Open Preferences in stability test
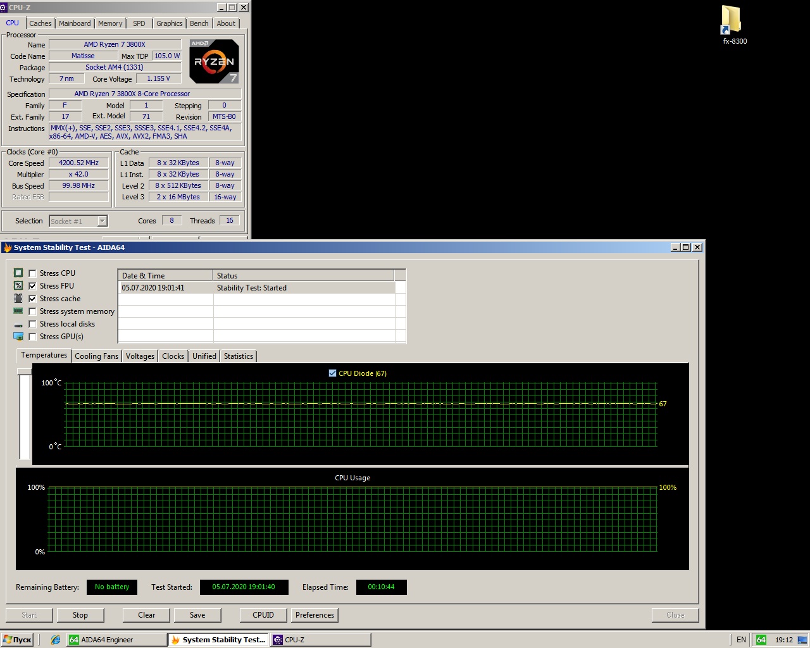The image size is (810, 648). [x=315, y=615]
